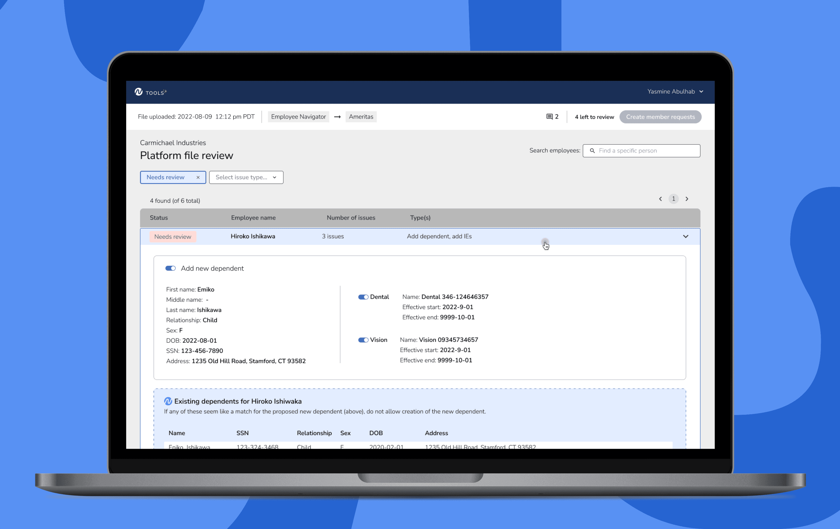Click the Status column header
Screen dimensions: 840x529
click(x=159, y=218)
